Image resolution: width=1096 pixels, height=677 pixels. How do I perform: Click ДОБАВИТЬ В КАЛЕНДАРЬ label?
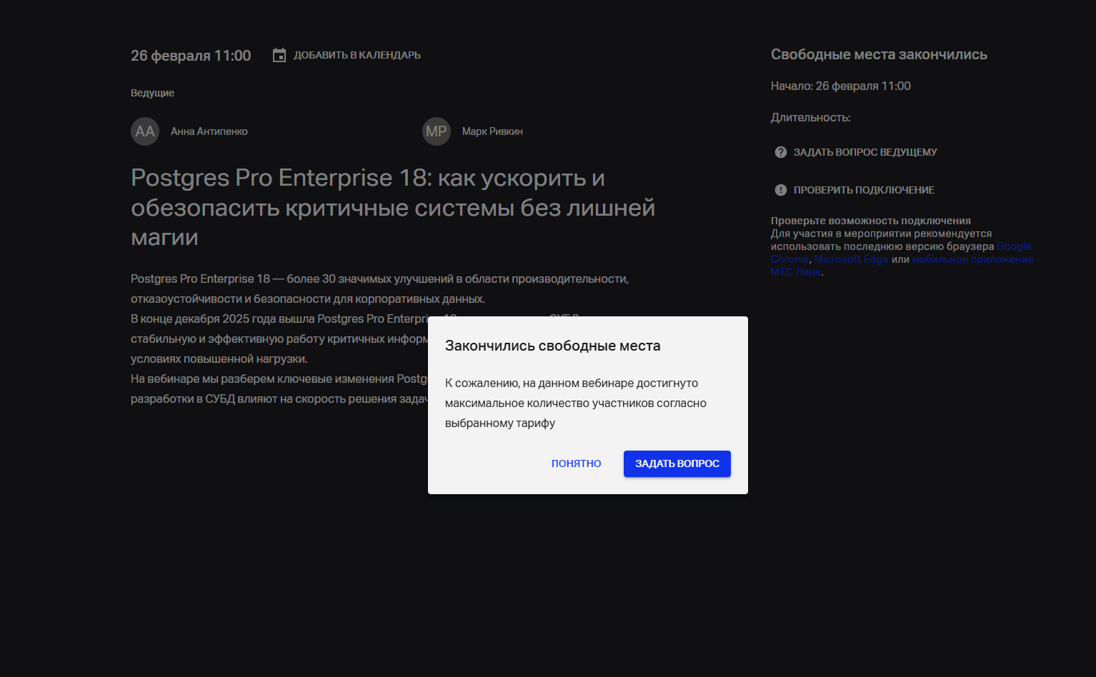point(357,55)
